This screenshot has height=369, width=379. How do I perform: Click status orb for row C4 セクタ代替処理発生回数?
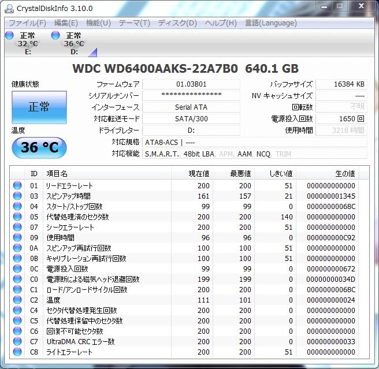tap(17, 310)
